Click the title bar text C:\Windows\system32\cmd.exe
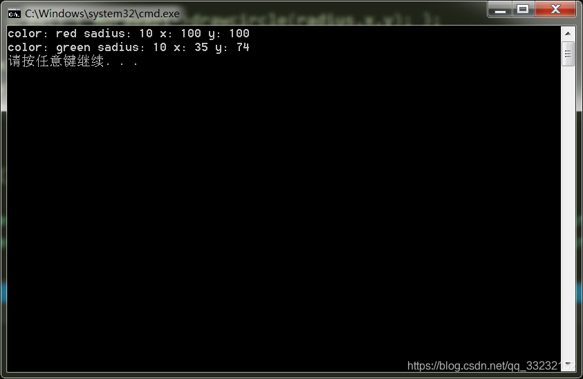 coord(102,14)
